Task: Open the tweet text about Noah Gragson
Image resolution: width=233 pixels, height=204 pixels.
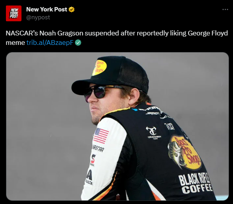Action: click(117, 38)
